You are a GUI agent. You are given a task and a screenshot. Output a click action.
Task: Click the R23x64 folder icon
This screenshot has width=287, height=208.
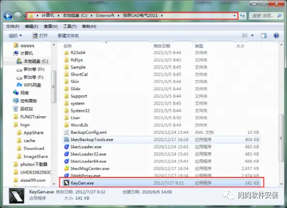(x=66, y=53)
